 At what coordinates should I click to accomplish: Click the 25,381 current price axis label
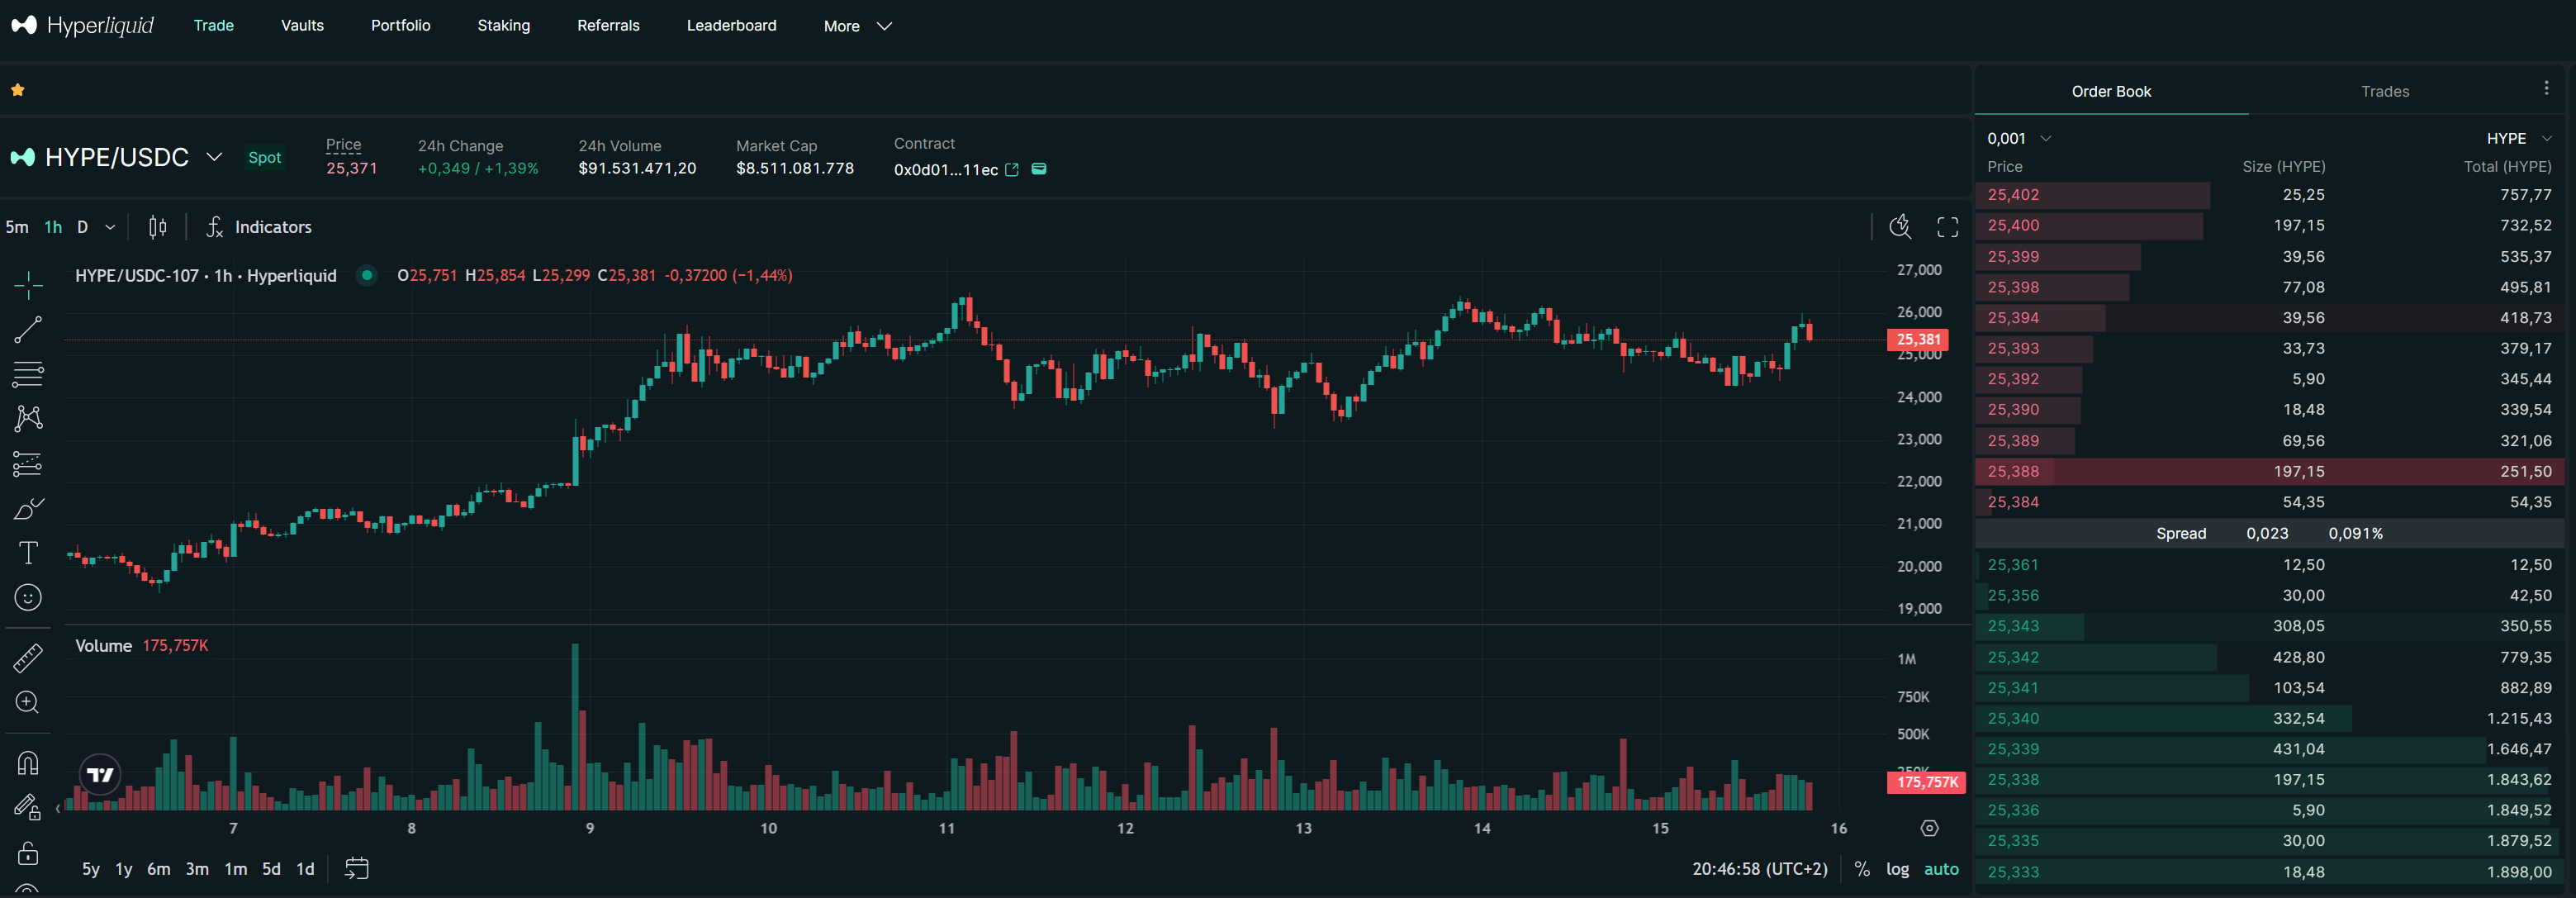point(1918,340)
